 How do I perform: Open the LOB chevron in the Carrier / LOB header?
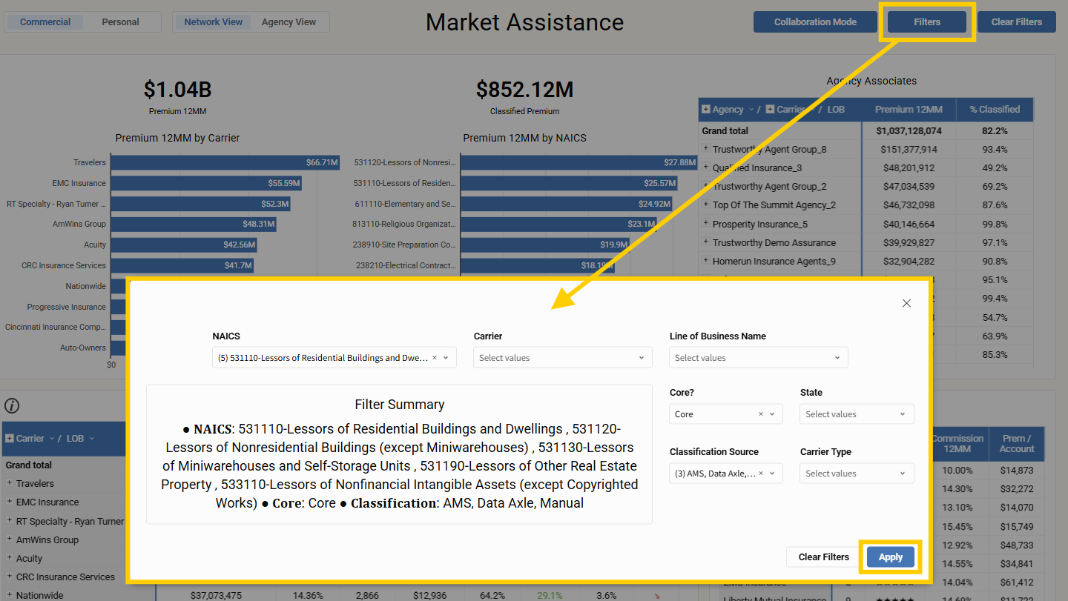92,439
